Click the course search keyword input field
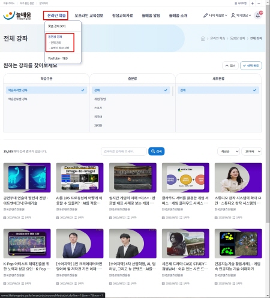The width and height of the screenshot is (270, 298). pos(124,151)
